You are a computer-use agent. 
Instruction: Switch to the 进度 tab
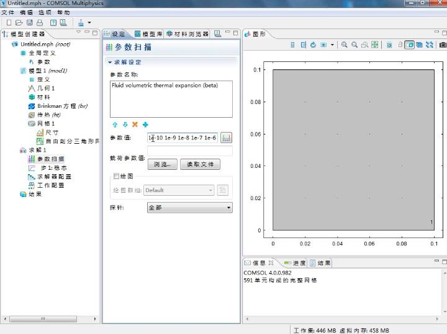[295, 263]
